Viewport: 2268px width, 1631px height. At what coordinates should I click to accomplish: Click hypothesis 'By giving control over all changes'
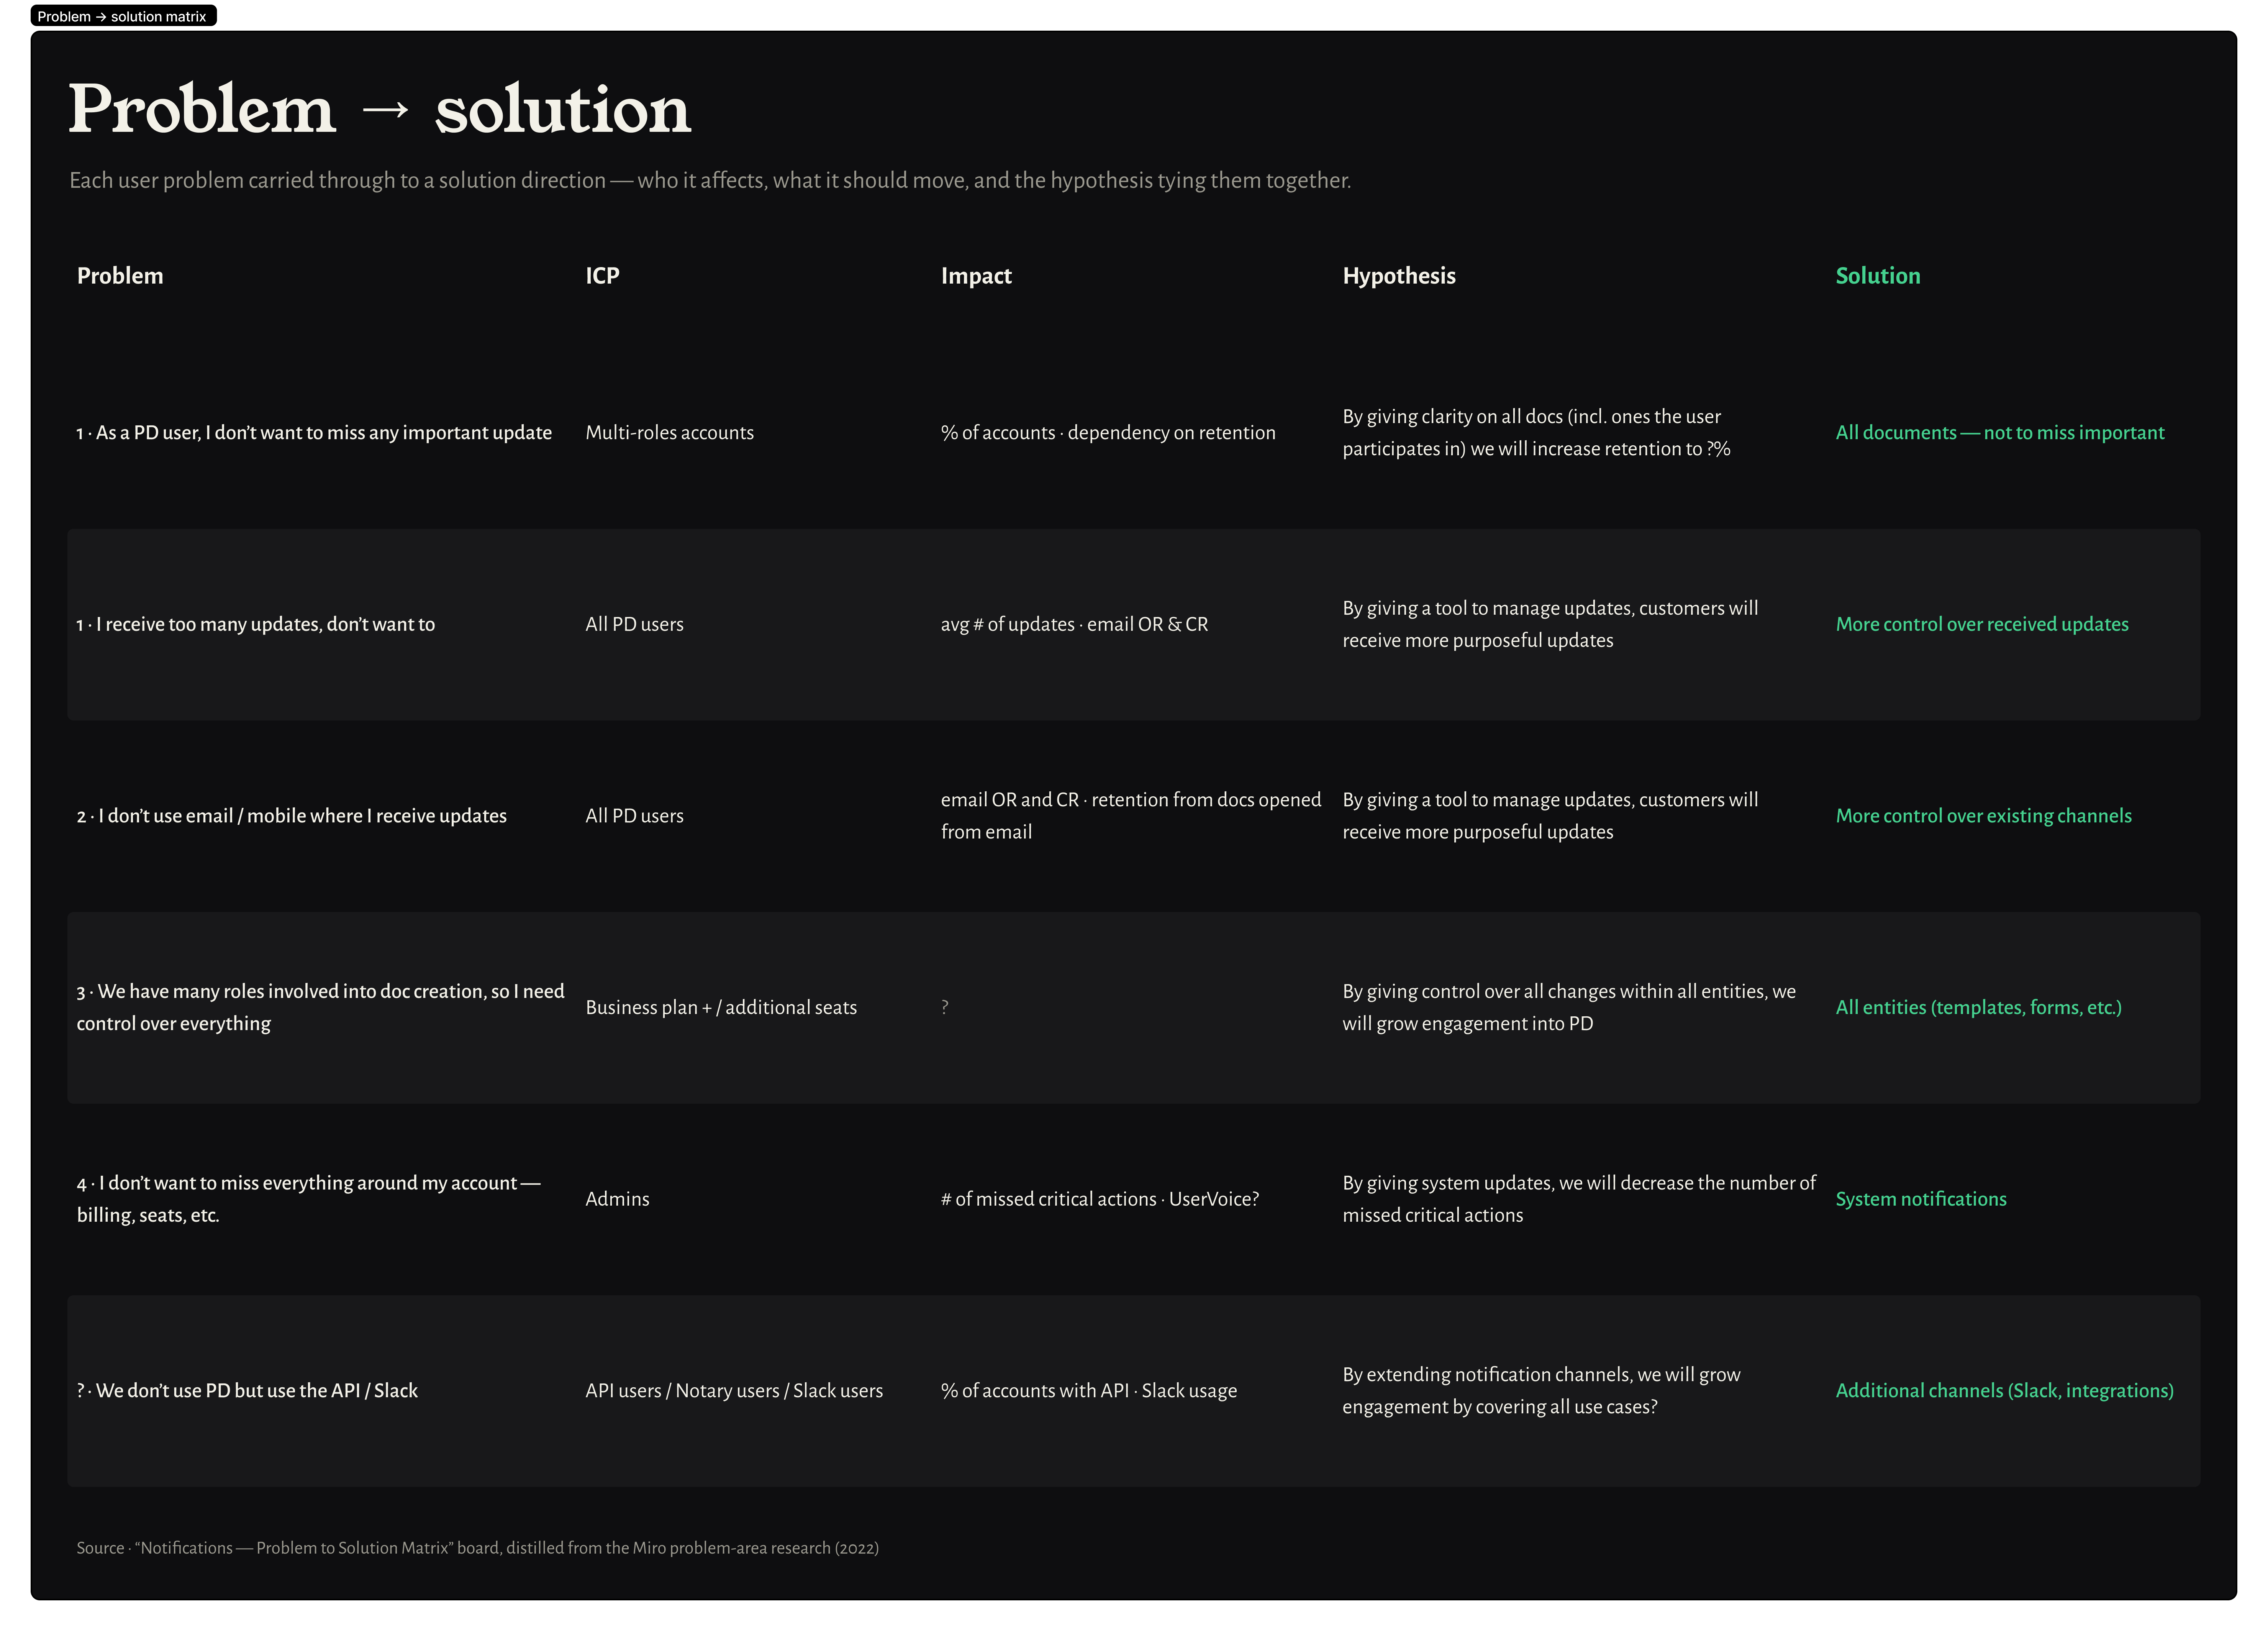[1569, 1007]
